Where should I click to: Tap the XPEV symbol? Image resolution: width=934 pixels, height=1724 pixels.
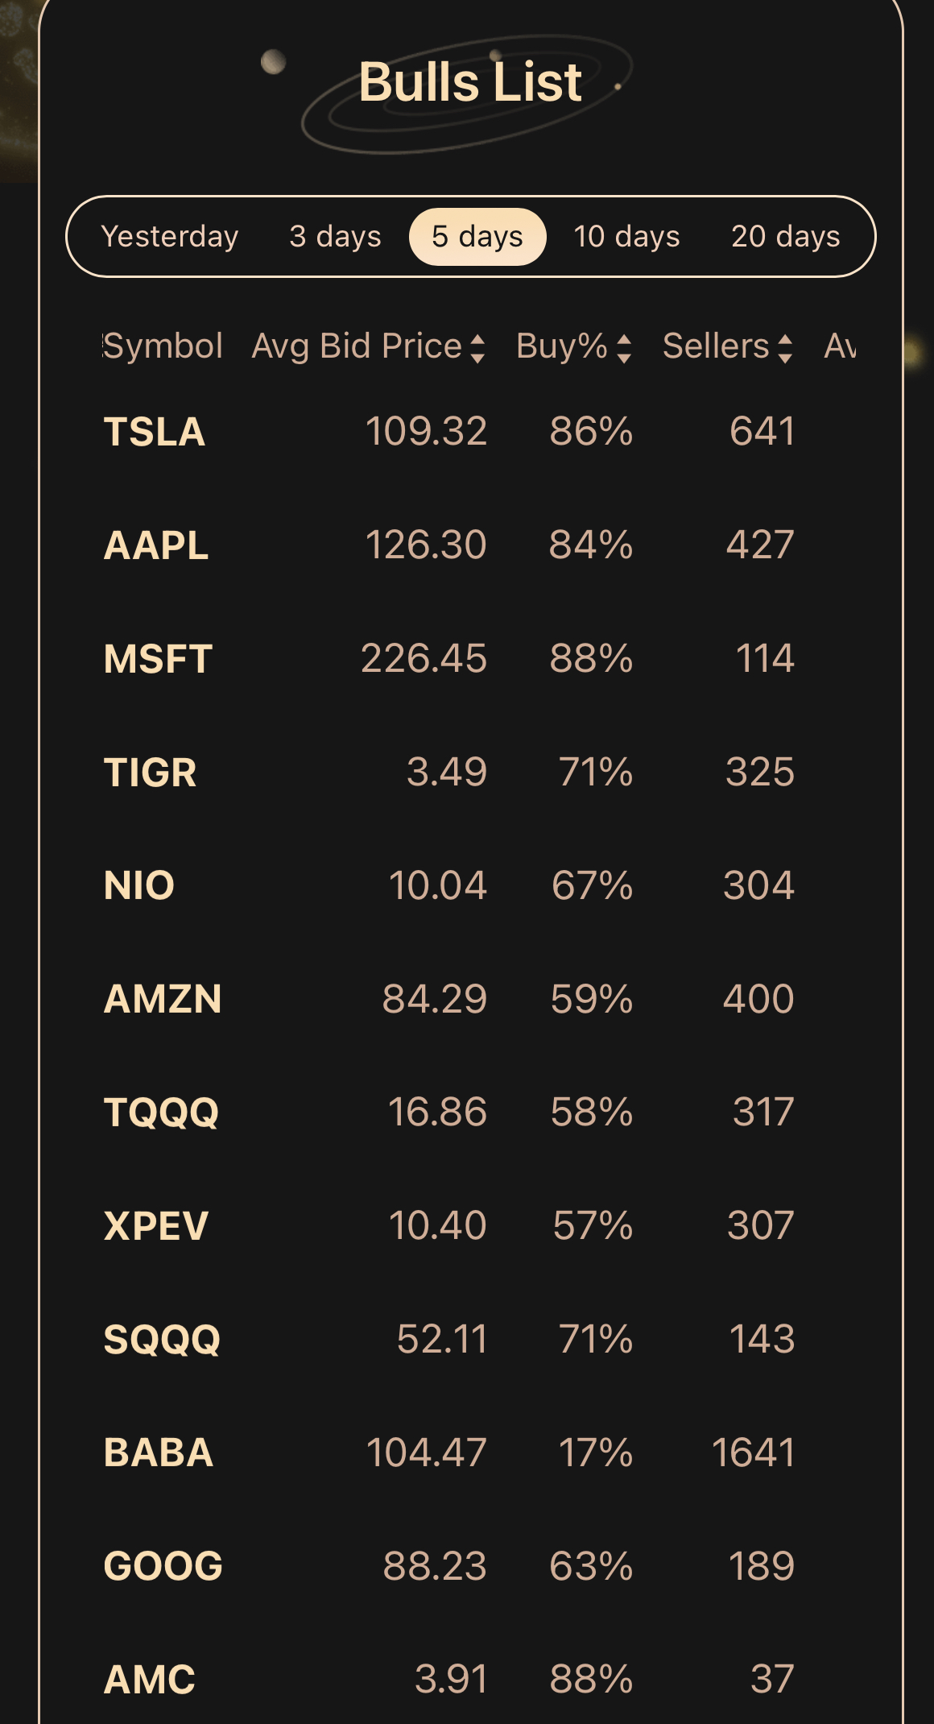[x=156, y=1226]
